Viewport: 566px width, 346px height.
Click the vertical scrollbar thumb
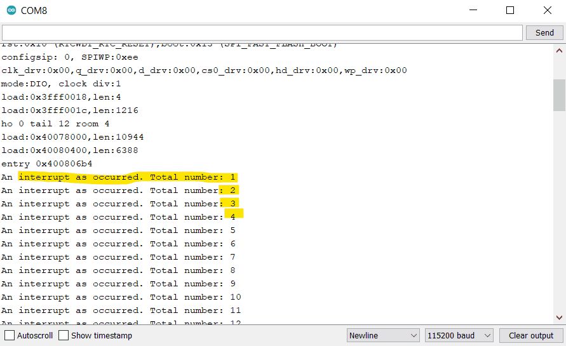(559, 95)
